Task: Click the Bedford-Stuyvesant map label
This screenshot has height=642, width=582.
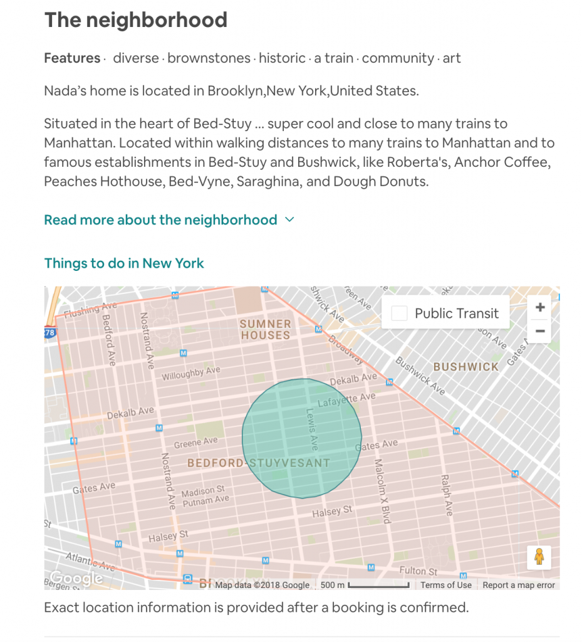Action: pyautogui.click(x=259, y=463)
